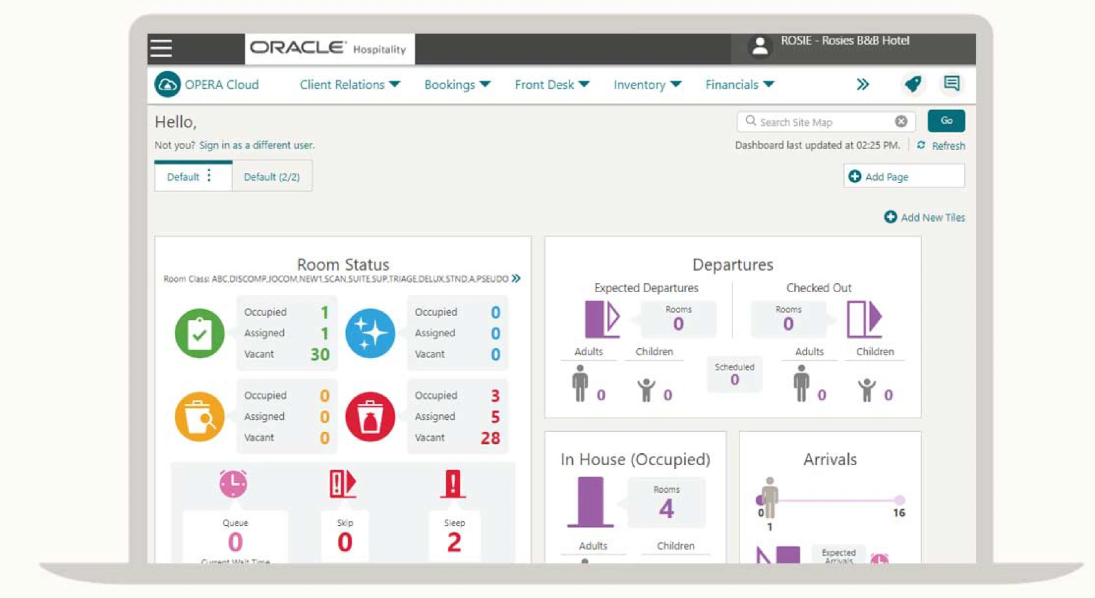The width and height of the screenshot is (1095, 598).
Task: Open the messages chat icon
Action: [952, 83]
